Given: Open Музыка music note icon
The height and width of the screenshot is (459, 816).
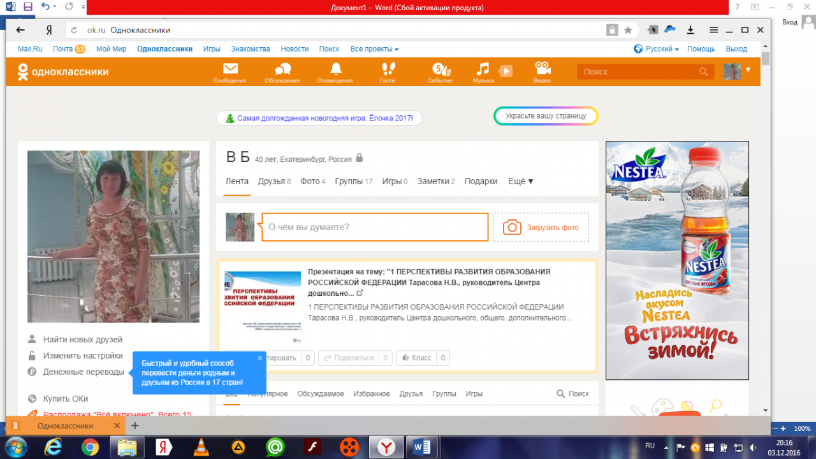Looking at the screenshot, I should [x=483, y=69].
